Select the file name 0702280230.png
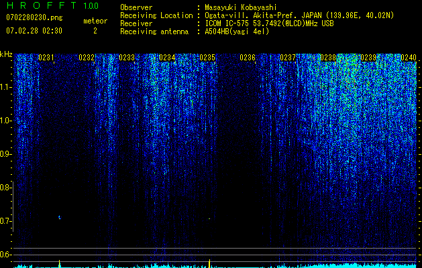The width and height of the screenshot is (422, 268). [34, 18]
